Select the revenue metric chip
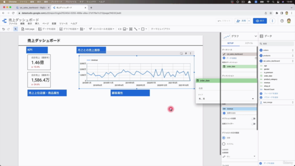 coord(239,109)
